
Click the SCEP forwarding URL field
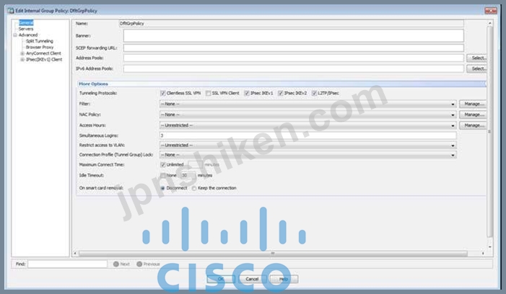(x=293, y=48)
